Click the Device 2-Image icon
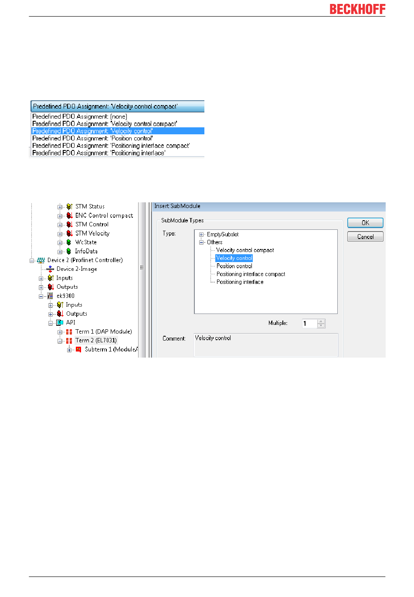 [x=50, y=269]
